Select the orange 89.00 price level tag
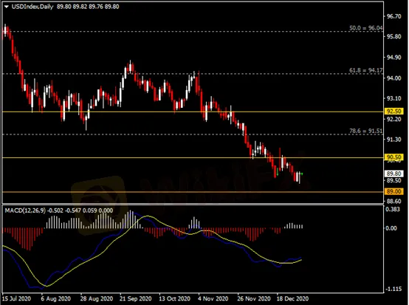 click(x=394, y=191)
